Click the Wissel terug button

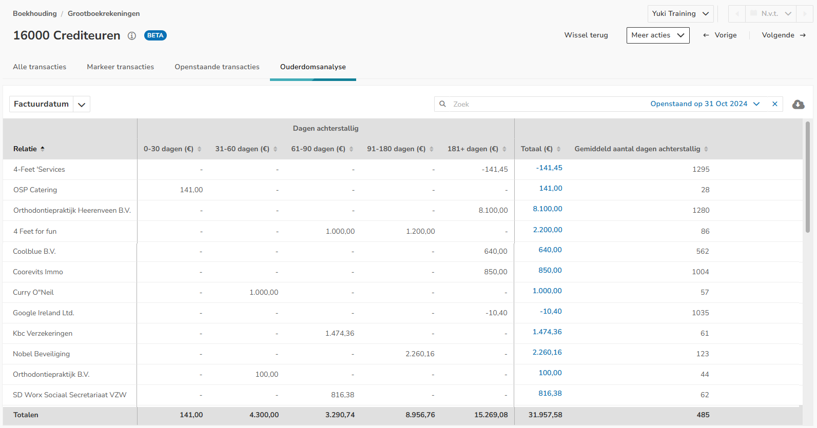pyautogui.click(x=586, y=35)
